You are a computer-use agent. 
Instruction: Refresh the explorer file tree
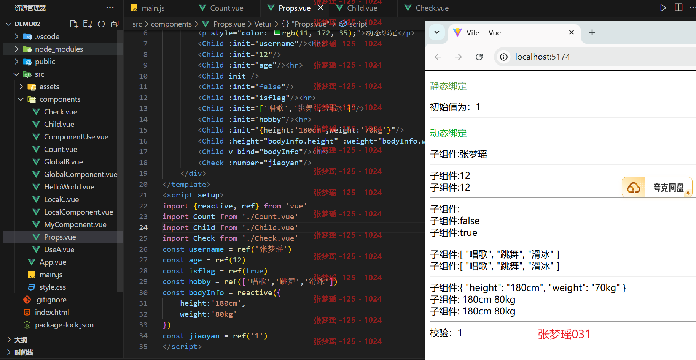(101, 24)
